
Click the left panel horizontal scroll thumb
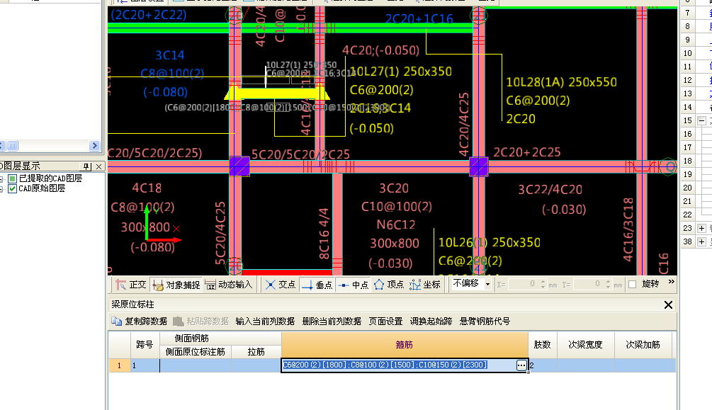click(x=12, y=145)
